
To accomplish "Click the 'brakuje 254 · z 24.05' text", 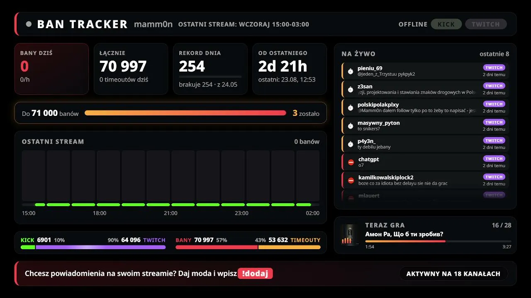I will tap(208, 84).
